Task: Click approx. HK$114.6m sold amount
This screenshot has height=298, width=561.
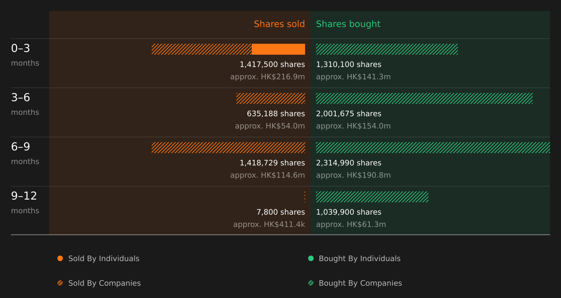Action: click(268, 175)
